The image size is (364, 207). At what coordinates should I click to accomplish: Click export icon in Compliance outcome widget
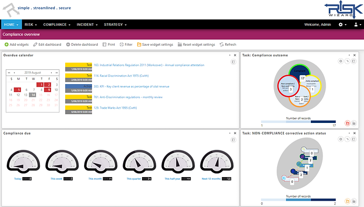[x=353, y=61]
